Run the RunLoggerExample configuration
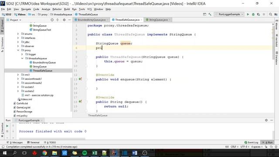Image resolution: width=279 pixels, height=157 pixels. click(248, 14)
